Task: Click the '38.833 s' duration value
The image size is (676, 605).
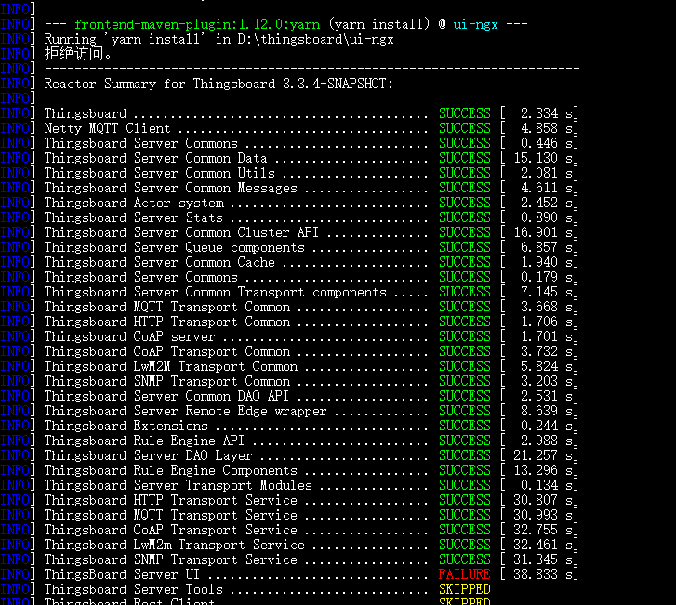Action: (x=545, y=574)
